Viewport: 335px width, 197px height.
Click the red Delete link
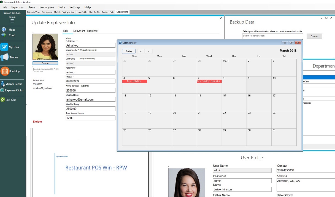[37, 122]
